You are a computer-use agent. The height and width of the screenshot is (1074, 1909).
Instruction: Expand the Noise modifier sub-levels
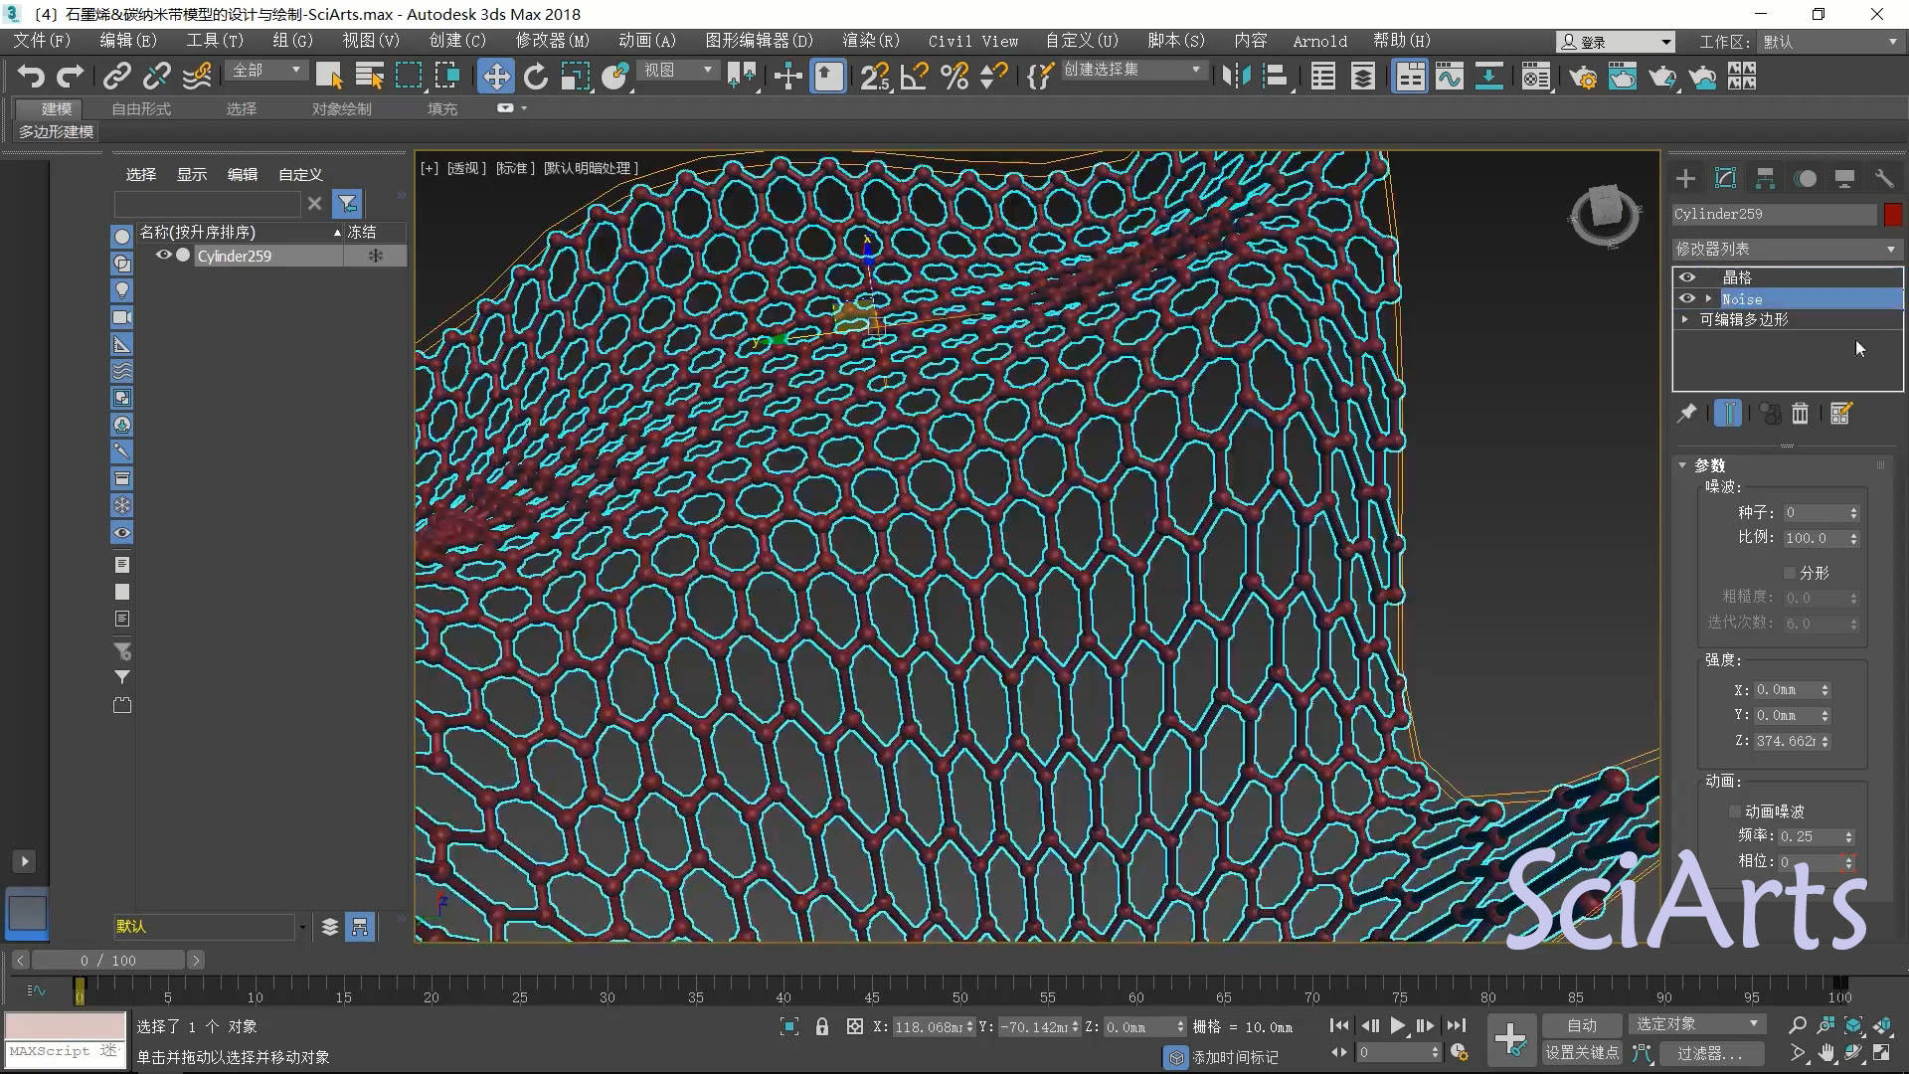pyautogui.click(x=1708, y=298)
